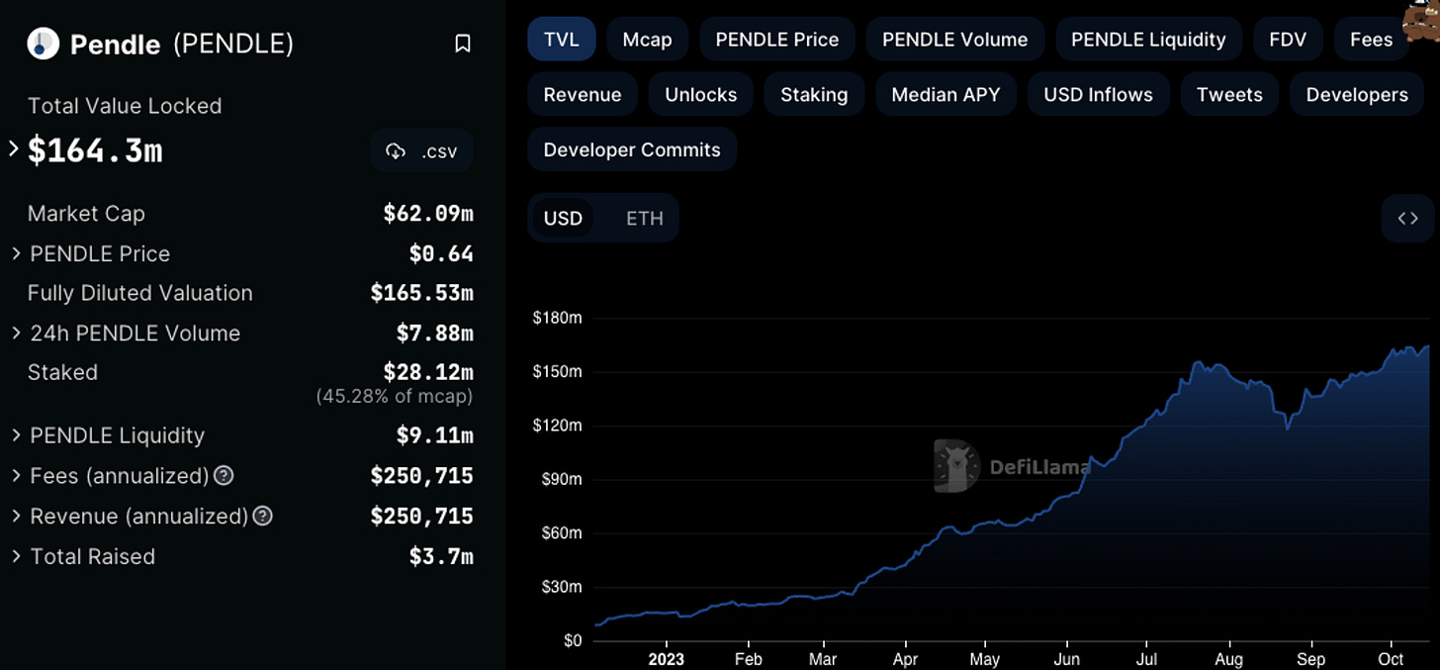Image resolution: width=1440 pixels, height=670 pixels.
Task: Click the 45.28% of mcap text
Action: pos(395,397)
